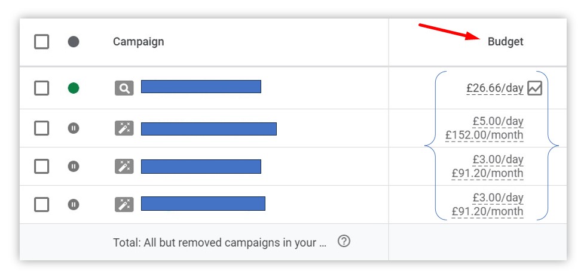Click the £152.00/month budget amount
This screenshot has height=277, width=584.
(x=484, y=135)
